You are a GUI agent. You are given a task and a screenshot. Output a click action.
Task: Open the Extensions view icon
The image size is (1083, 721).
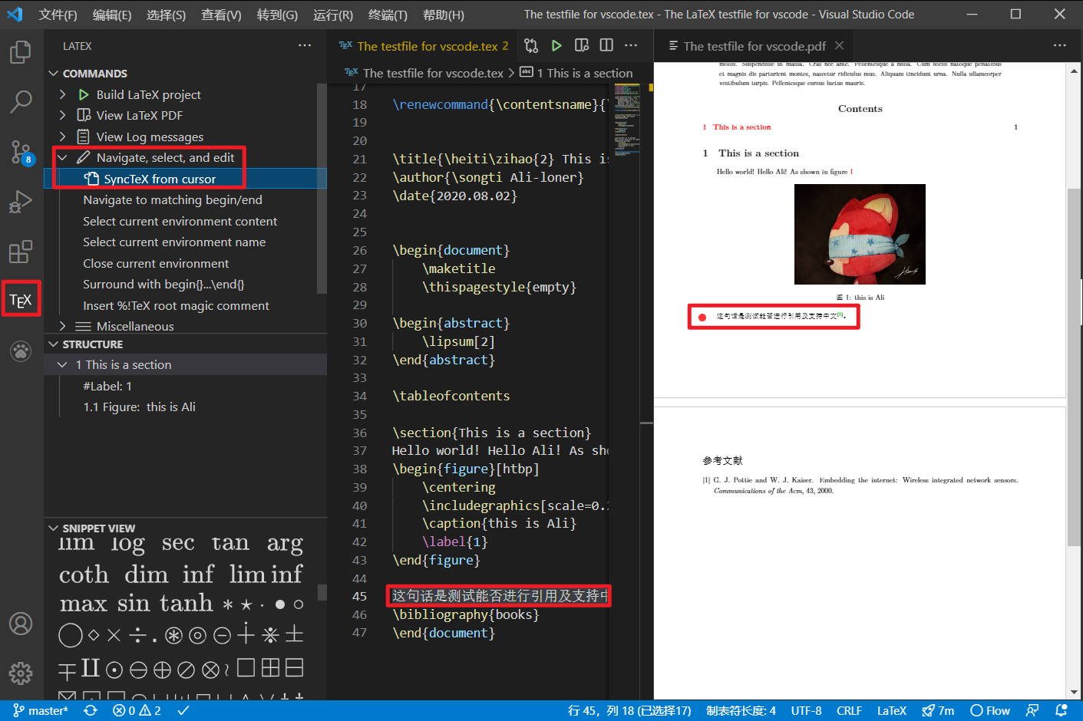[x=21, y=252]
